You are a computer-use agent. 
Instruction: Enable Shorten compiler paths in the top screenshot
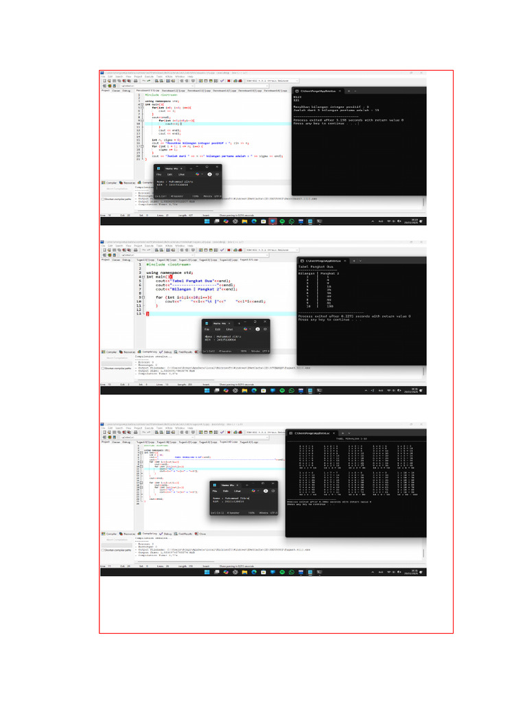pyautogui.click(x=103, y=199)
